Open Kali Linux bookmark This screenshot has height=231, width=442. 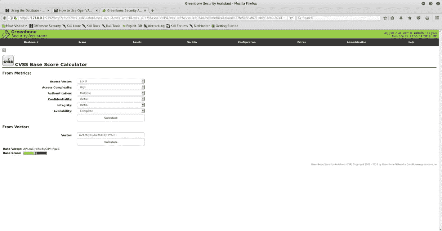coord(72,26)
